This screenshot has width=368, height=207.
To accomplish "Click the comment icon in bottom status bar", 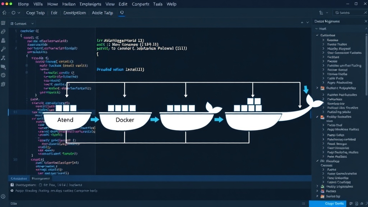I will 351,204.
